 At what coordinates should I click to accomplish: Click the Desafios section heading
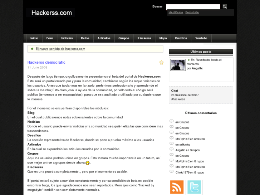34,135
